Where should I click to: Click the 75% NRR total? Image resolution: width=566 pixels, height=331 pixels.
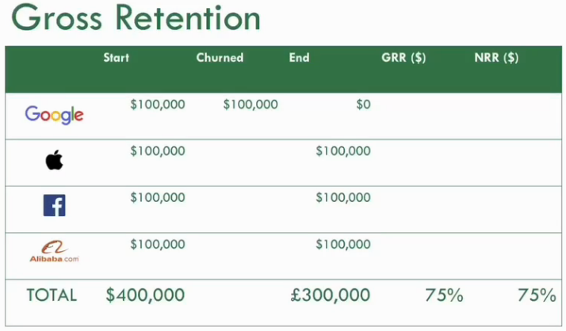pos(537,295)
